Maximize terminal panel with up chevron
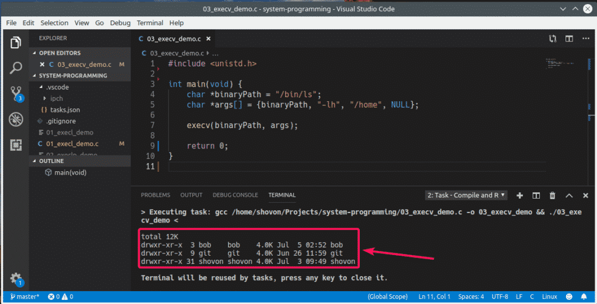 click(x=569, y=195)
